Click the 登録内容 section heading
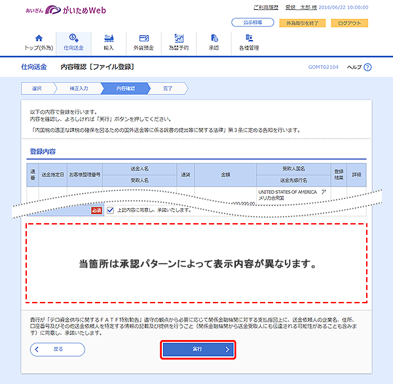 43,151
